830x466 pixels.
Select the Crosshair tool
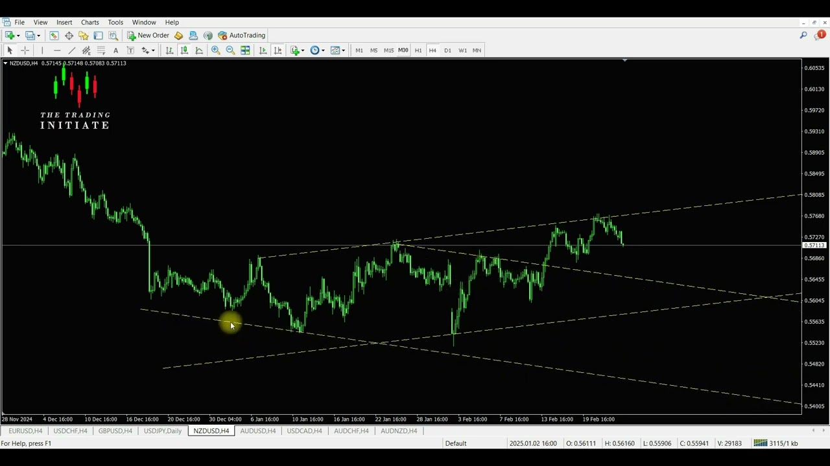[25, 50]
